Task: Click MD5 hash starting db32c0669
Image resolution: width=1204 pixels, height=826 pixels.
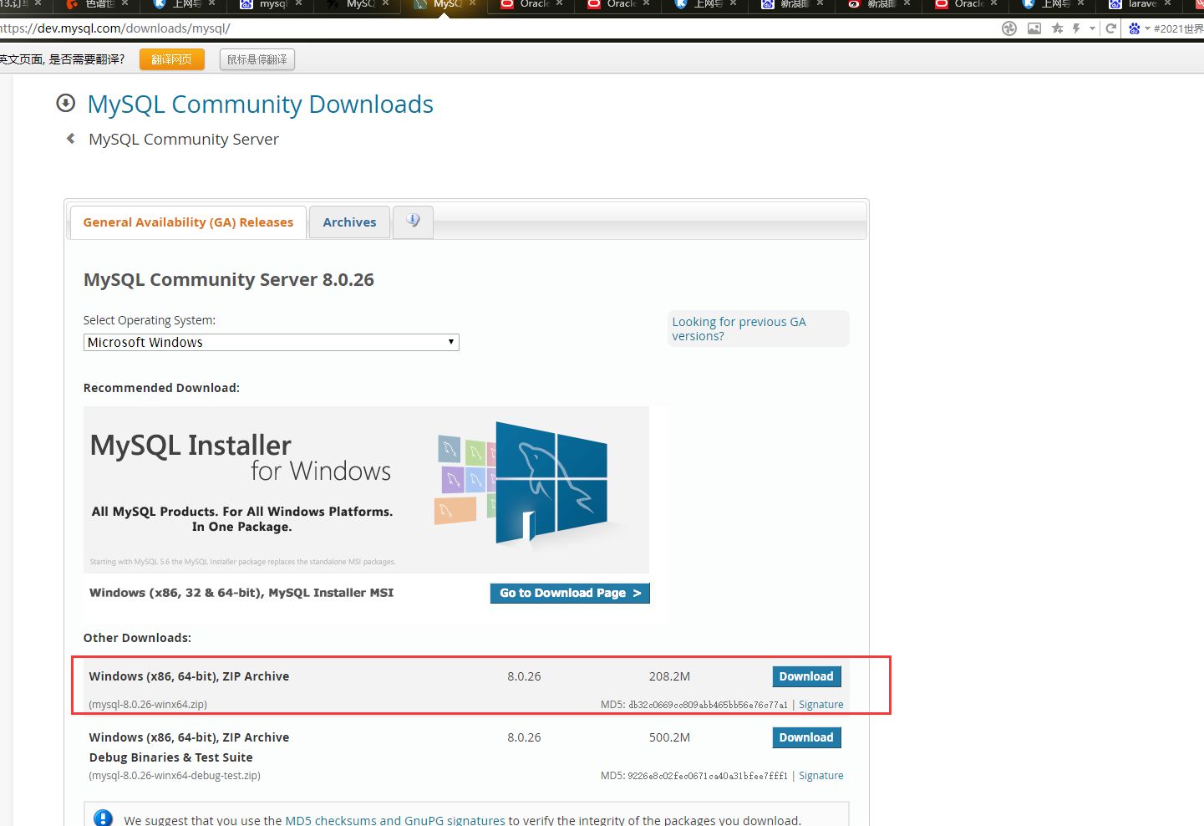Action: pos(708,705)
